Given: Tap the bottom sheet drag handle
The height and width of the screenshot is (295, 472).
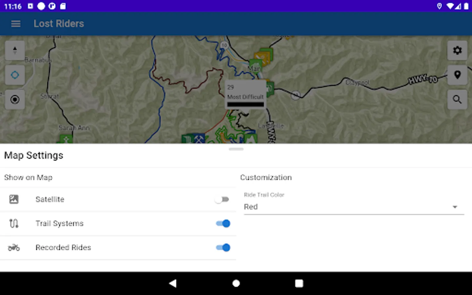Looking at the screenshot, I should (236, 149).
